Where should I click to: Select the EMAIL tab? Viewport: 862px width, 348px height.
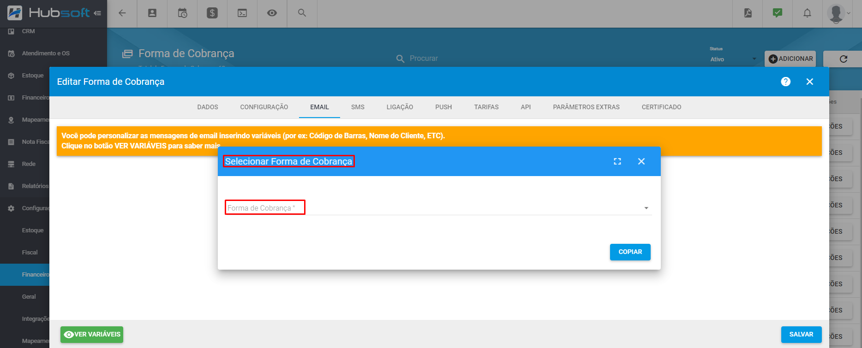319,107
